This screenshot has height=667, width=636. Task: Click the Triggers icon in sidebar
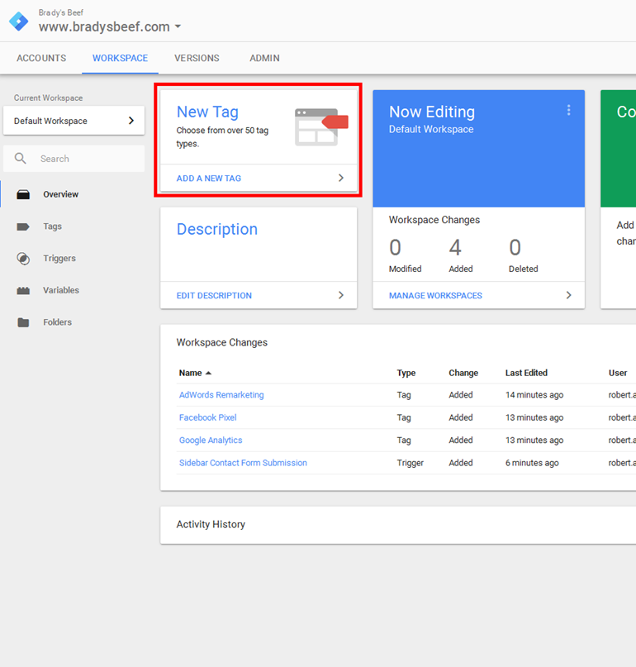point(23,259)
